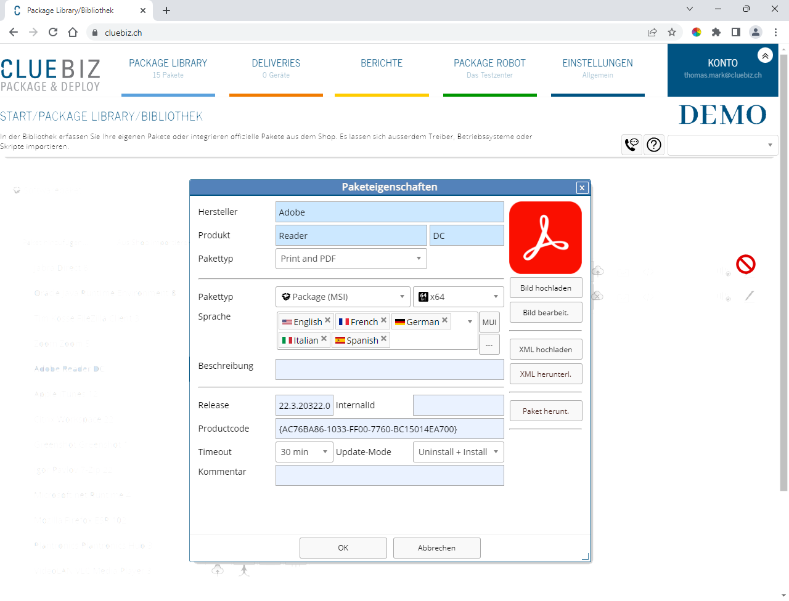Click into the Beschreibung field
Image resolution: width=789 pixels, height=601 pixels.
coord(390,369)
